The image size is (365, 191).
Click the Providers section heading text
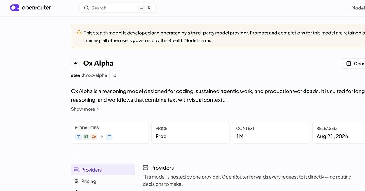pyautogui.click(x=162, y=168)
